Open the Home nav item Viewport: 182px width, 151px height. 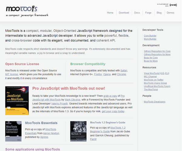coord(110,13)
